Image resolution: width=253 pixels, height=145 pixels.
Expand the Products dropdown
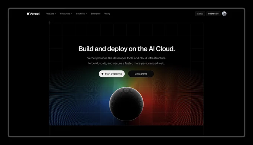pyautogui.click(x=51, y=14)
